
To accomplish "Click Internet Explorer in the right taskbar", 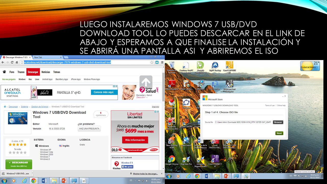I will 188,176.
